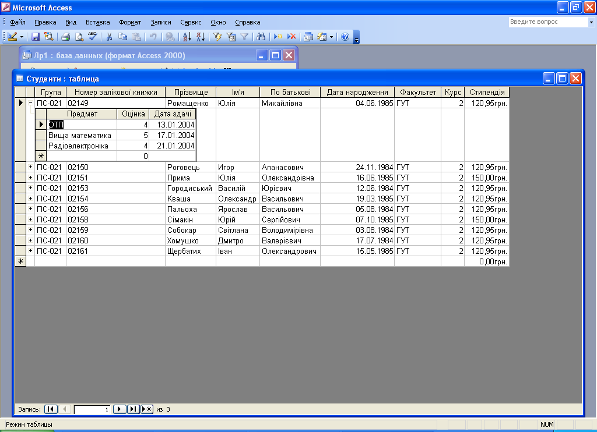
Task: Click the Лр1 database window title
Action: point(110,55)
